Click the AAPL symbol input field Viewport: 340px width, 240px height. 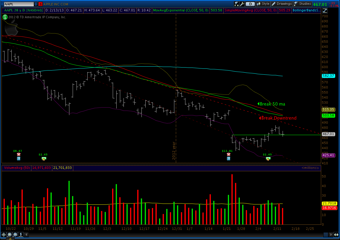point(19,4)
